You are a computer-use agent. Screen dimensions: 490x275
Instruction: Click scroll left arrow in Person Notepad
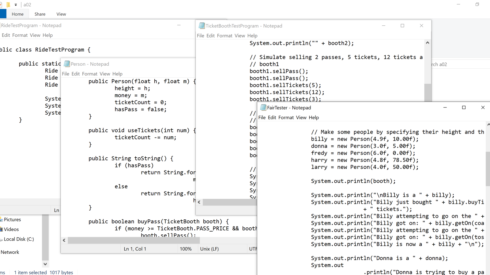point(64,240)
